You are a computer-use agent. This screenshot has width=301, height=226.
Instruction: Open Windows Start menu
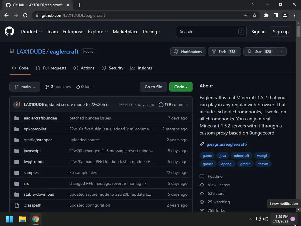9,219
